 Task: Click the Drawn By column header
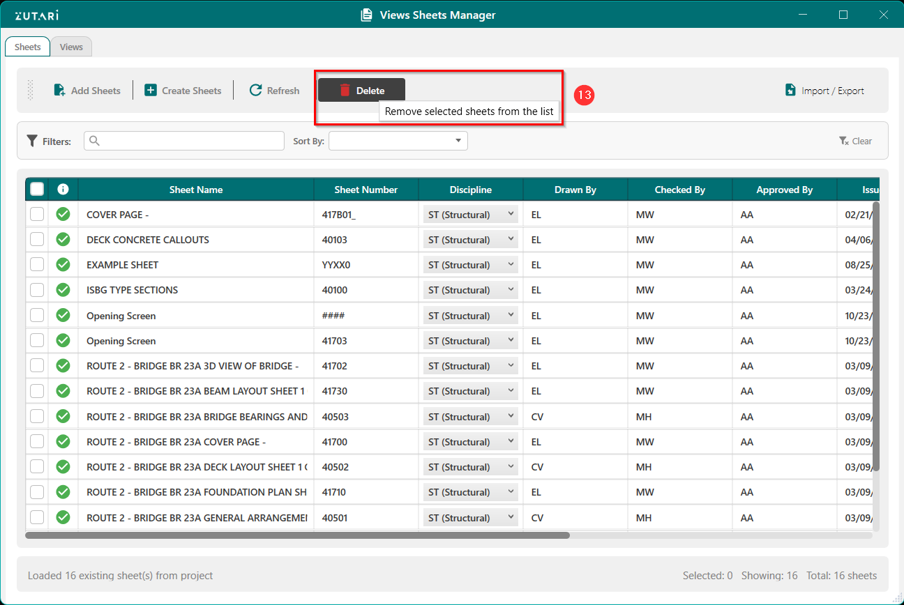click(x=575, y=190)
